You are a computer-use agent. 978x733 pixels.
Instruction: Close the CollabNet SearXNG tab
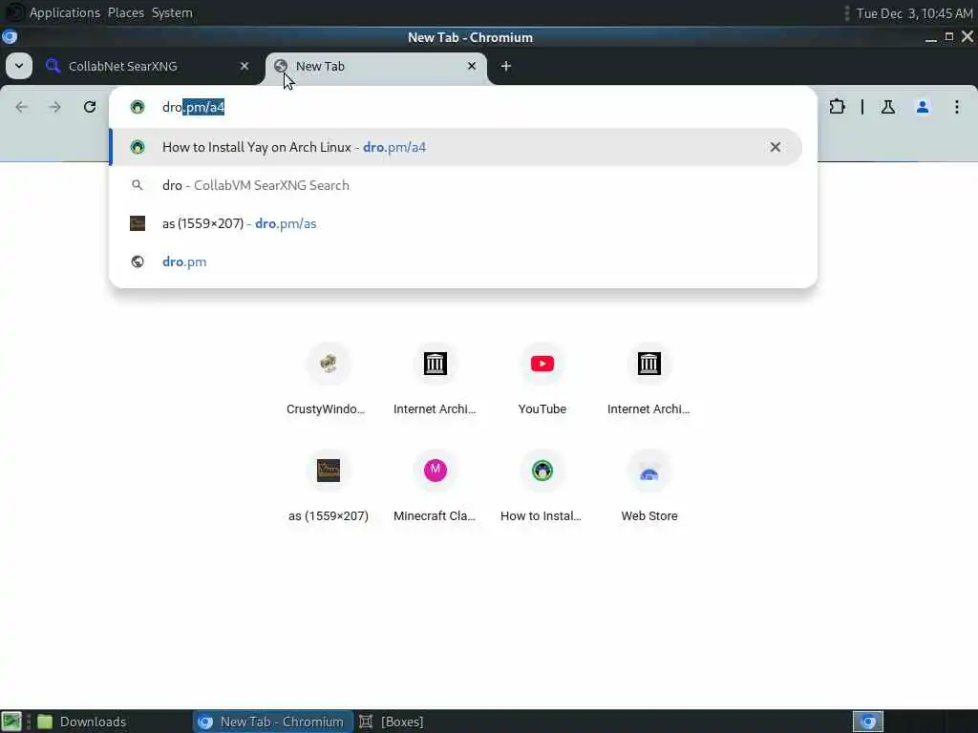click(x=244, y=66)
